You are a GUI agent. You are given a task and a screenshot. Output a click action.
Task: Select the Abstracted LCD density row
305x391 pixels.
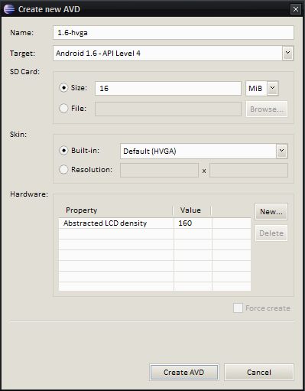coord(154,223)
